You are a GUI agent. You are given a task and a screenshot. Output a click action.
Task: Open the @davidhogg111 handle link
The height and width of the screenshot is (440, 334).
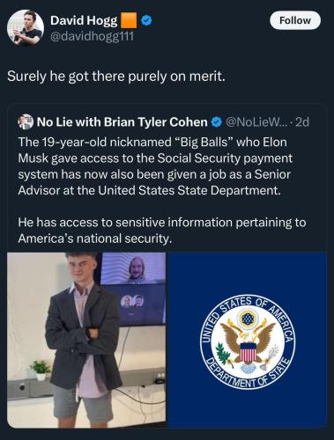92,36
